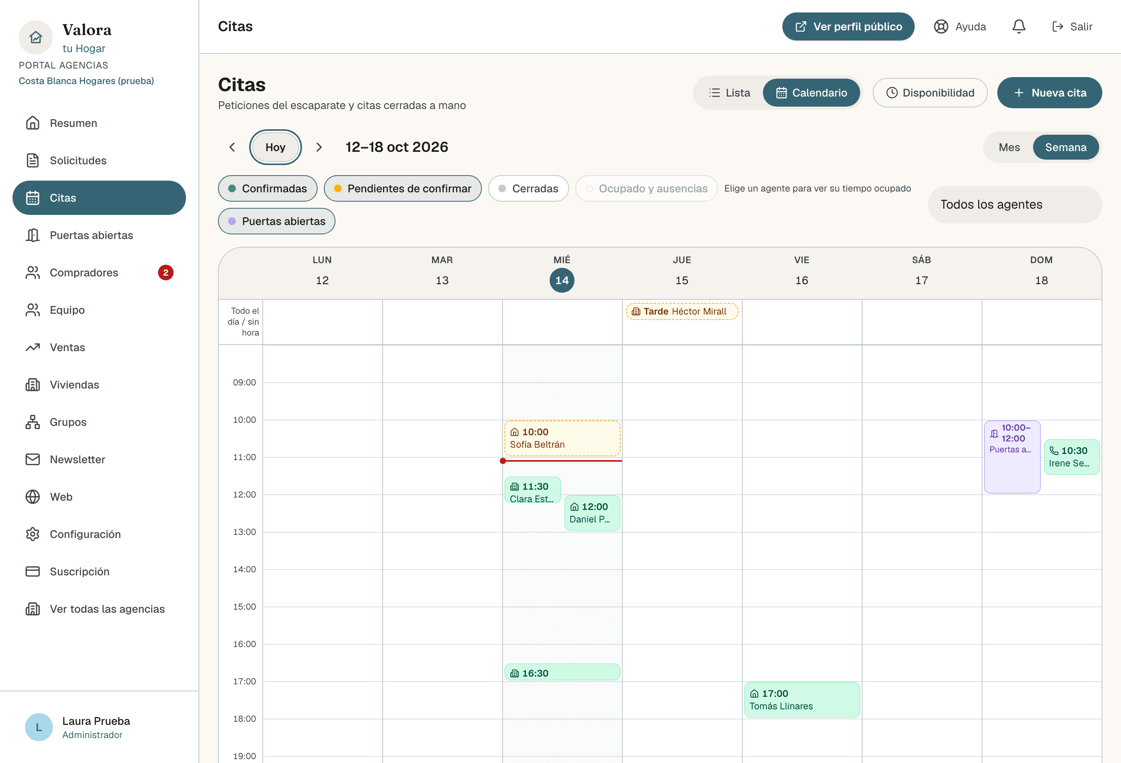Open Configuración in the sidebar
Screen dimensions: 1121x763
(99, 534)
